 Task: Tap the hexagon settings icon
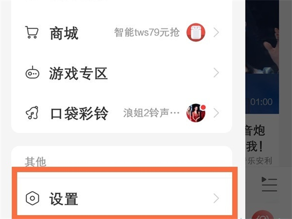32,198
